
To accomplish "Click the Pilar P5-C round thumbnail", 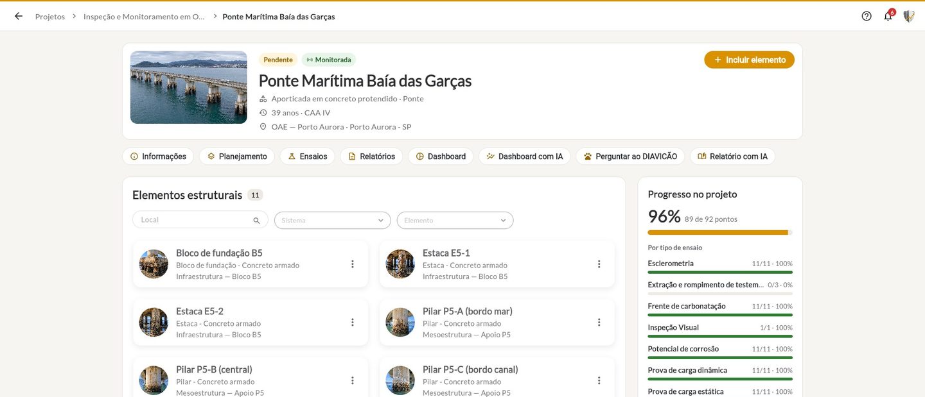I will pos(400,381).
